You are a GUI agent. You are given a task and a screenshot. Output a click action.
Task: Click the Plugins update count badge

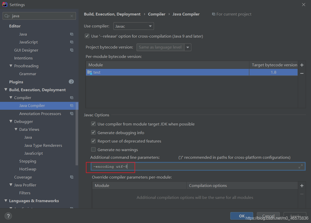[71, 82]
